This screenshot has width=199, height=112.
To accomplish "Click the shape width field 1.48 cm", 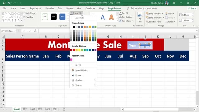I will (186, 21).
